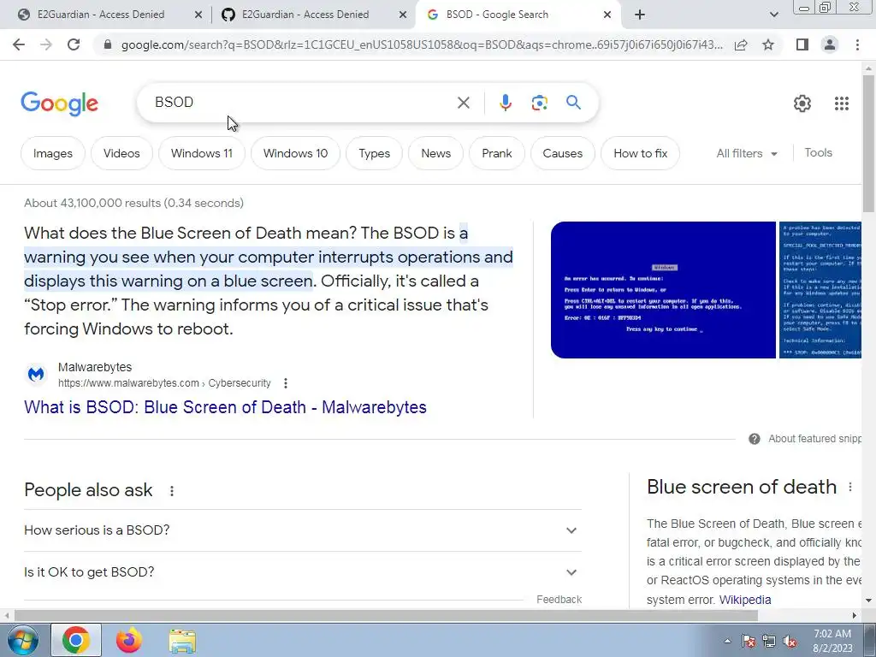Click the lock icon in address bar
876x657 pixels.
pos(108,44)
